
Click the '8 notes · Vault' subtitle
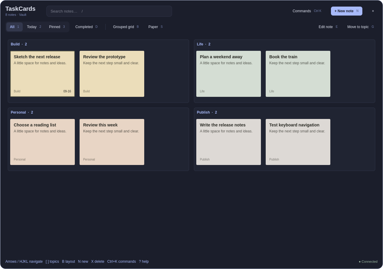(16, 15)
